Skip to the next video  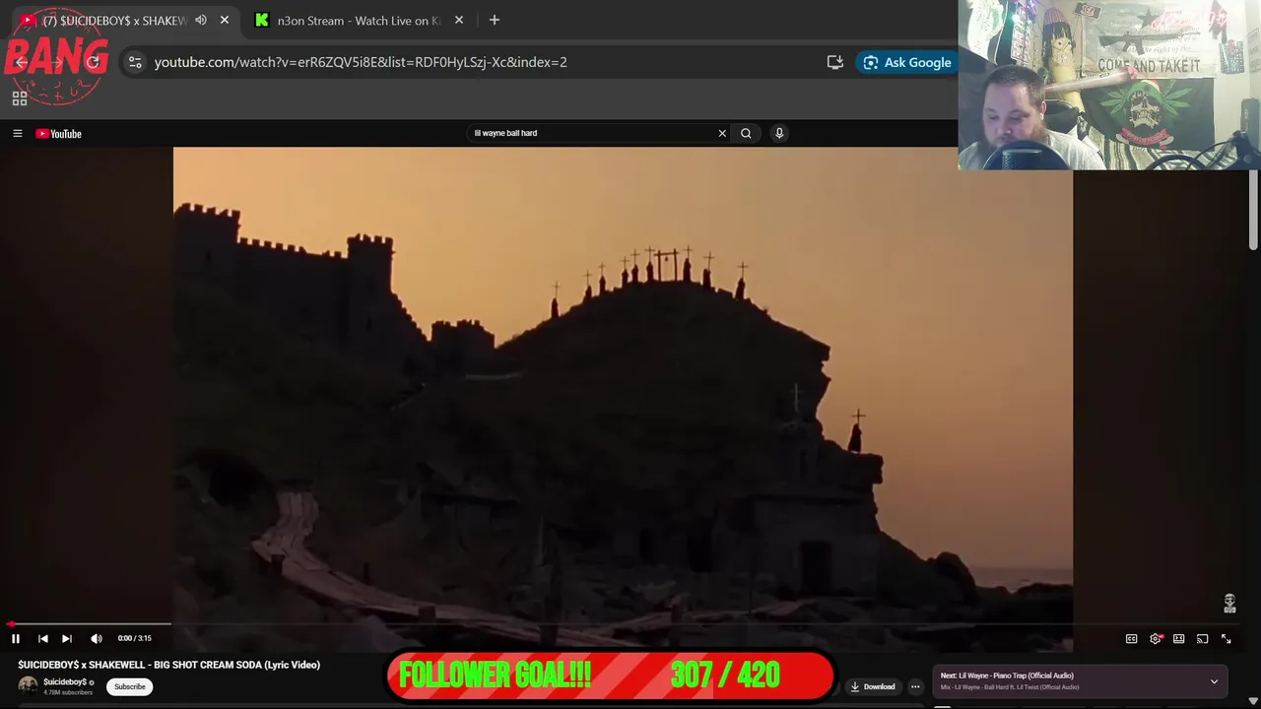pos(67,638)
